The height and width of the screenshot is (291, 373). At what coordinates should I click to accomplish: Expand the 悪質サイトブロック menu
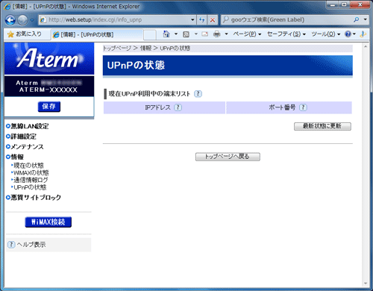click(x=34, y=198)
